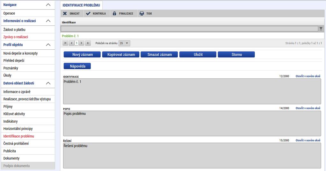
Task: Open Popis field in new window
Action: point(308,108)
